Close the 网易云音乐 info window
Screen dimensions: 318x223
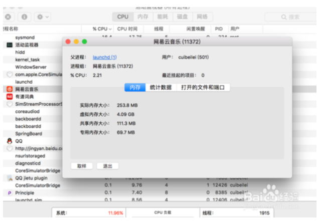click(68, 42)
